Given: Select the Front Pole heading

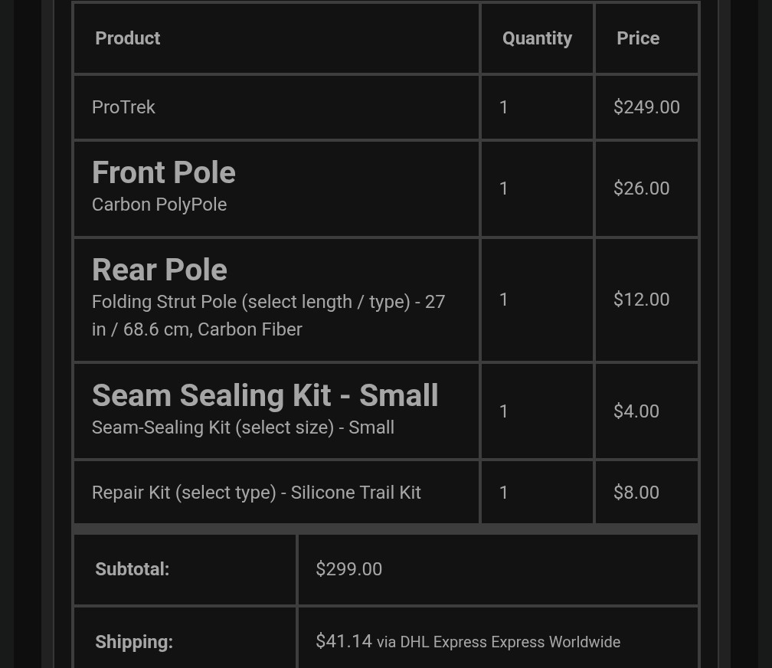Looking at the screenshot, I should [x=164, y=172].
